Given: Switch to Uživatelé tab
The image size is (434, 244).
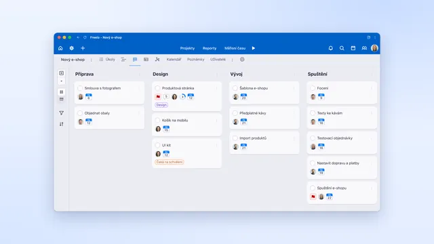Looking at the screenshot, I should pos(218,60).
